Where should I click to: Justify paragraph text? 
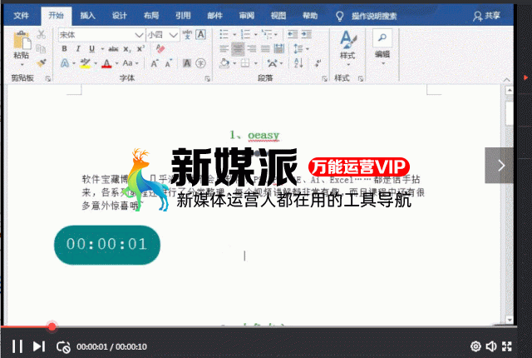265,49
